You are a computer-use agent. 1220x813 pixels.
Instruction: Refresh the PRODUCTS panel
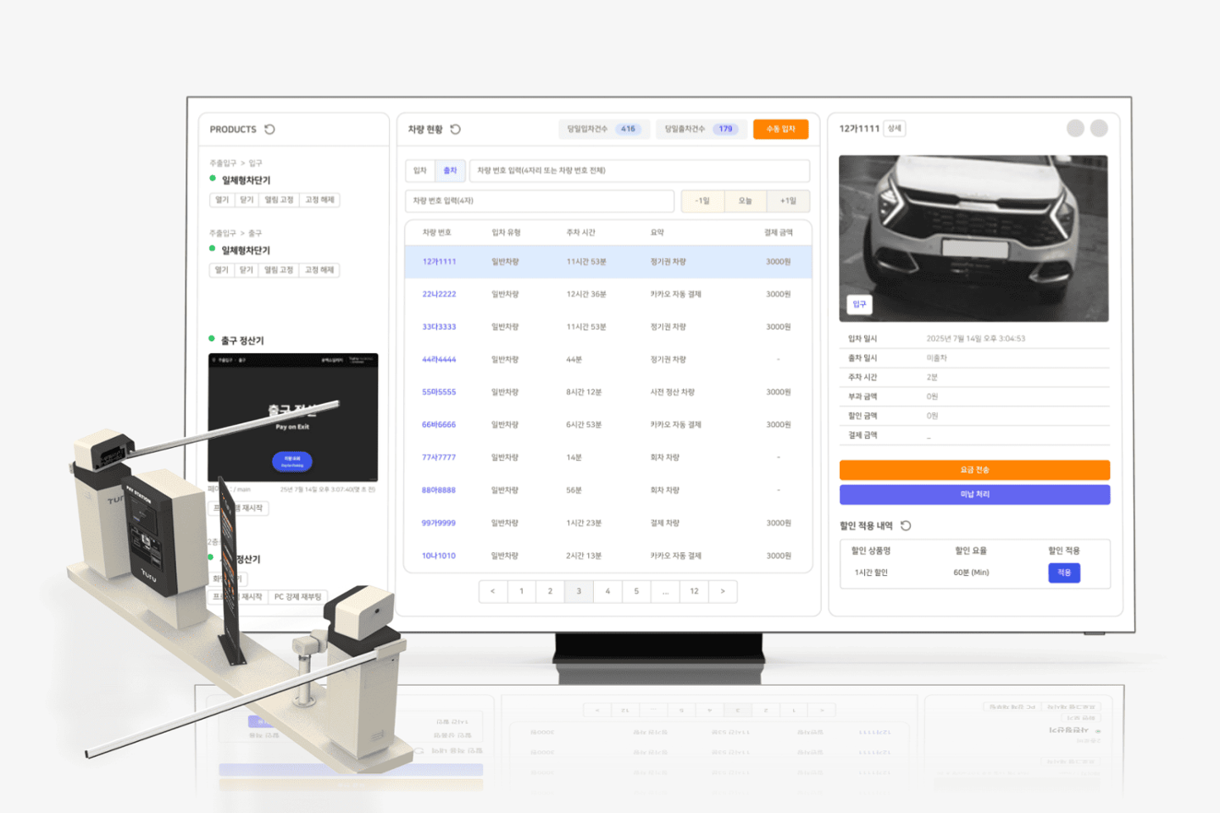(269, 130)
